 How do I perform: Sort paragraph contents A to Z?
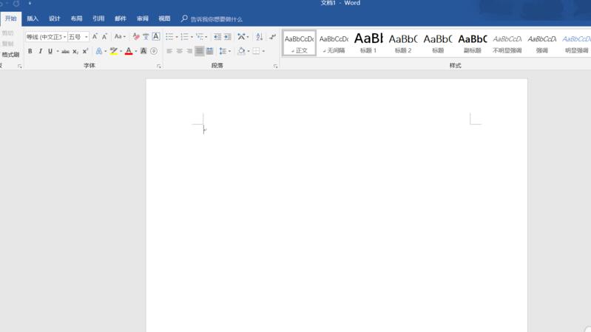point(260,36)
